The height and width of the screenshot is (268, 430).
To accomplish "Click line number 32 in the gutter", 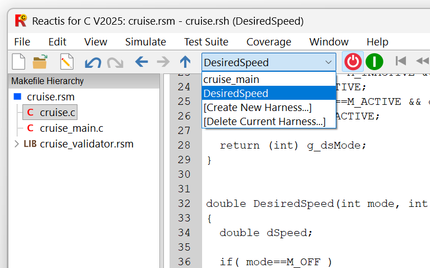I will pyautogui.click(x=184, y=204).
